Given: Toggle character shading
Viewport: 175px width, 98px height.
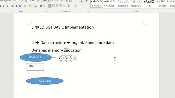Looking at the screenshot, I should tap(41, 6).
